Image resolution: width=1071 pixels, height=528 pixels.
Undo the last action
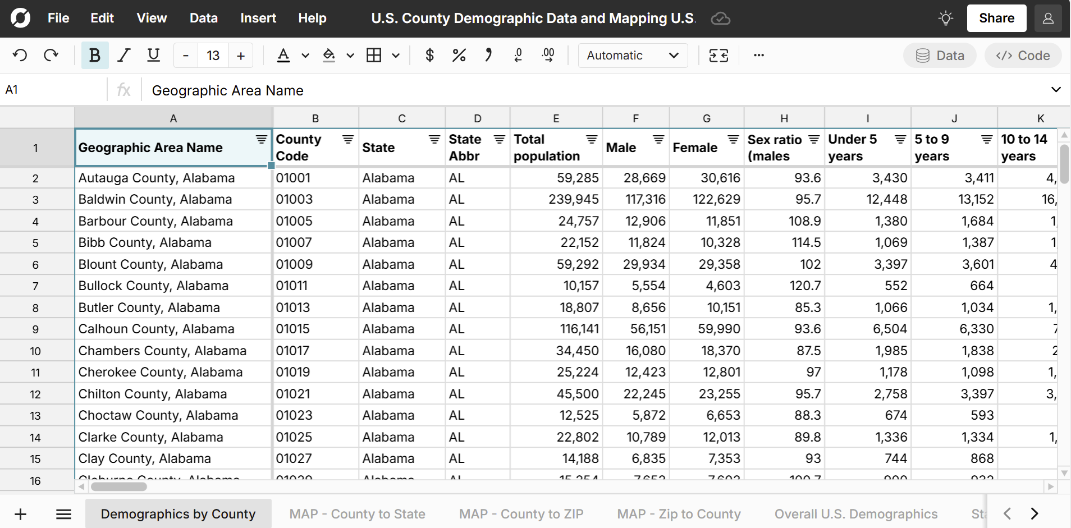(x=20, y=55)
